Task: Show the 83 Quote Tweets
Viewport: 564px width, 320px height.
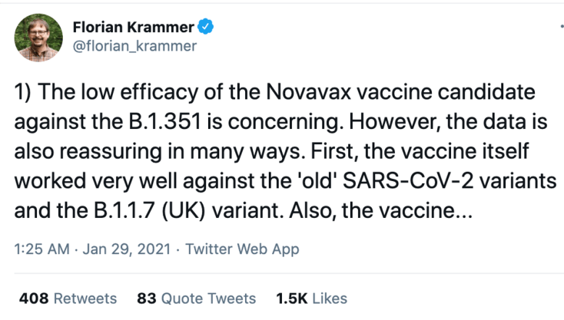Action: [196, 299]
